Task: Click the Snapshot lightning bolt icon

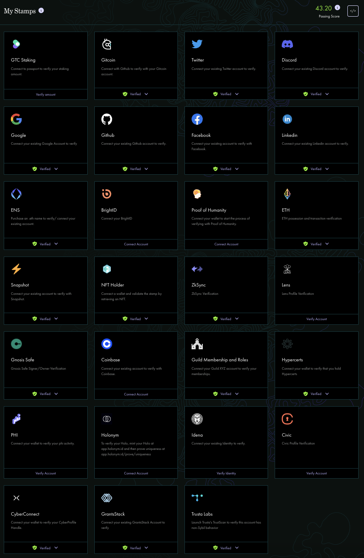Action: (16, 269)
